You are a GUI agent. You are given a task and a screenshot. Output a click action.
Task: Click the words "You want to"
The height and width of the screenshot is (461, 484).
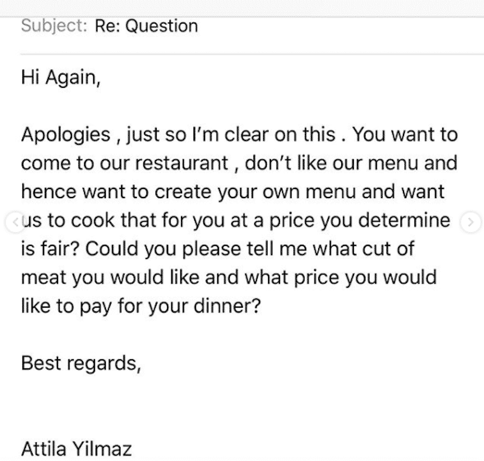click(x=405, y=134)
